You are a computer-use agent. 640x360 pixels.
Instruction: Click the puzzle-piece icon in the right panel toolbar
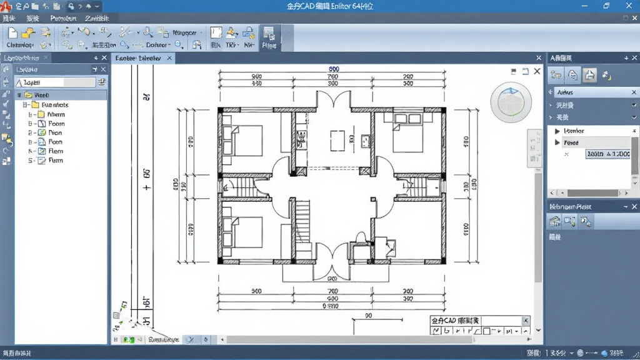tap(606, 75)
